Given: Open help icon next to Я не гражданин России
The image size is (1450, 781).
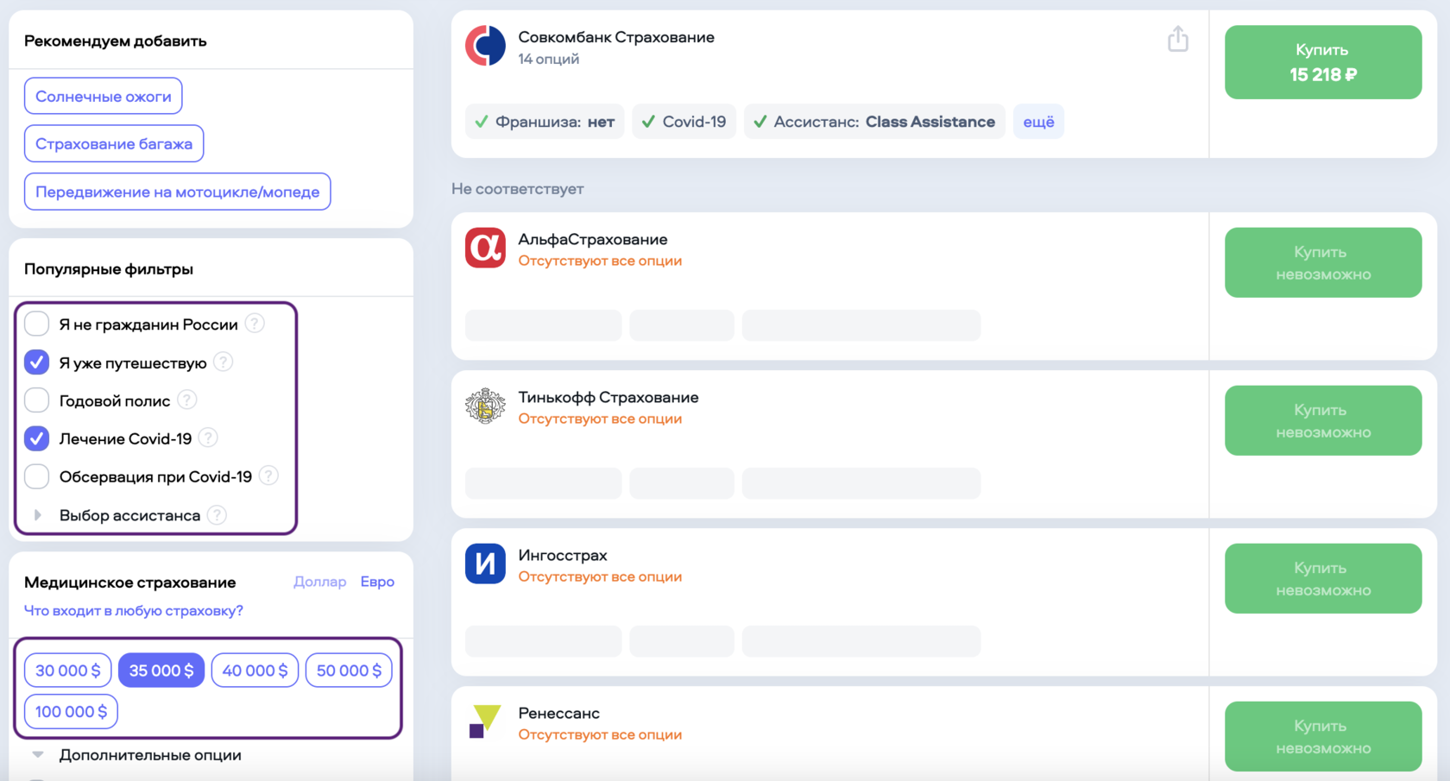Looking at the screenshot, I should (x=255, y=324).
